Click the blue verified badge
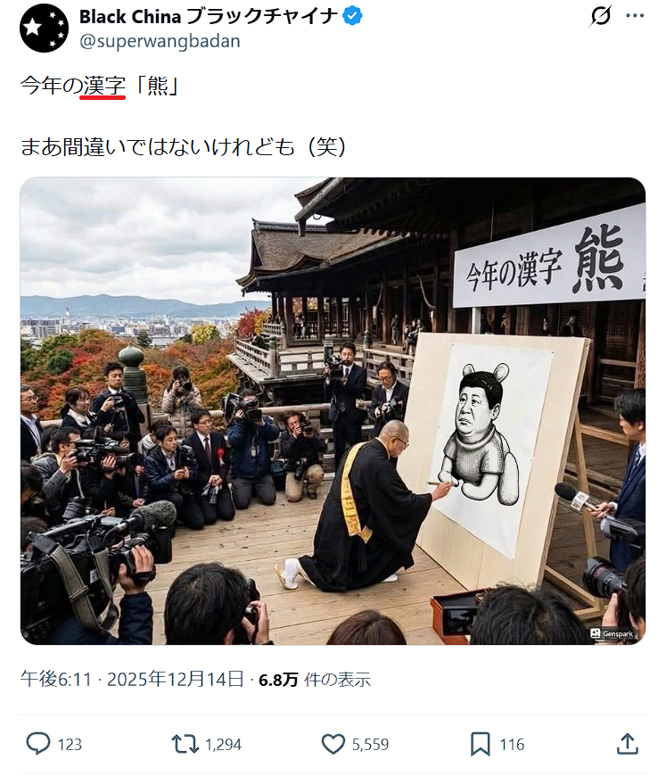This screenshot has height=776, width=666. coord(352,16)
